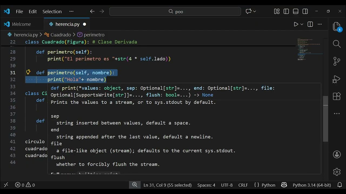Click line number 41

click(13, 141)
